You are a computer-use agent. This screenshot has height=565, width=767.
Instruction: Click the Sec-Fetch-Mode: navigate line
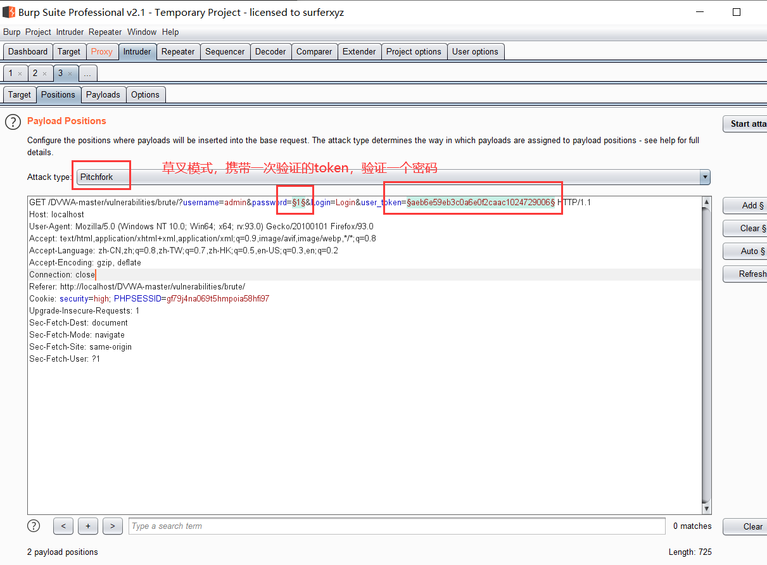77,335
